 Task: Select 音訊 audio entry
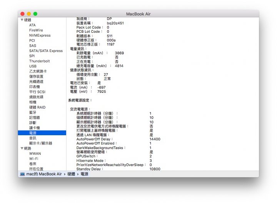pyautogui.click(x=33, y=138)
